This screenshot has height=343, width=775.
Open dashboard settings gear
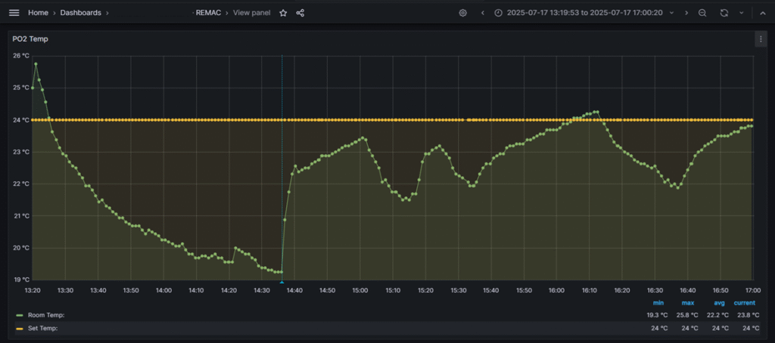click(463, 13)
